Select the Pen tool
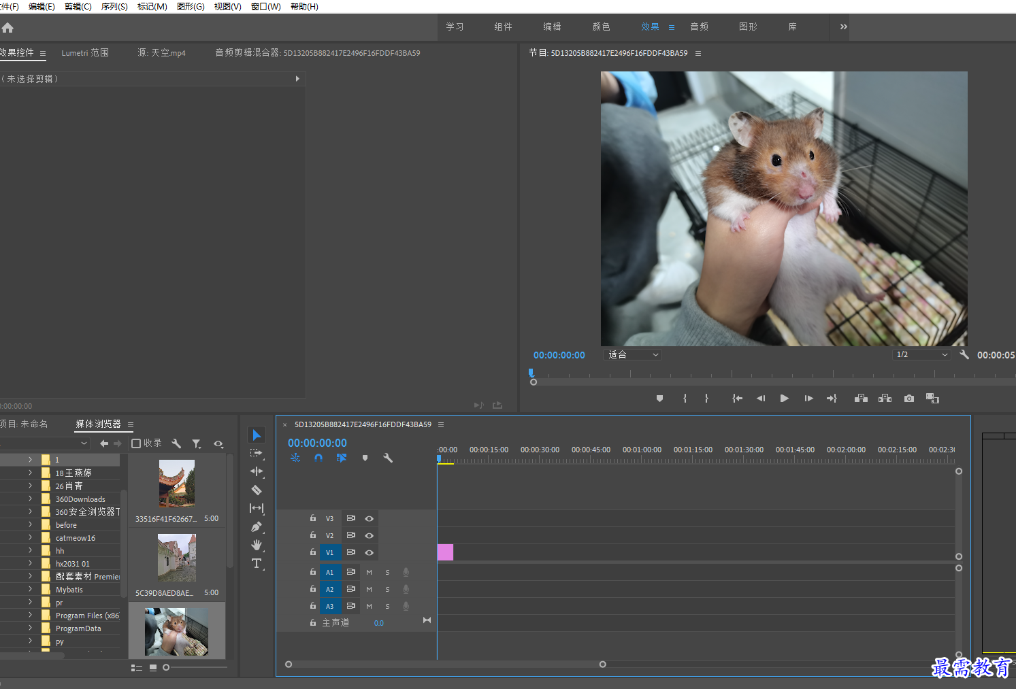1016x689 pixels. pos(257,526)
